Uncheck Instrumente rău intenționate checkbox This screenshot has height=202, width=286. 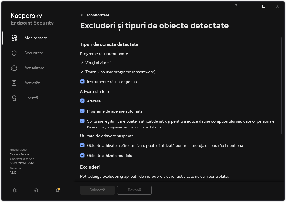click(82, 82)
